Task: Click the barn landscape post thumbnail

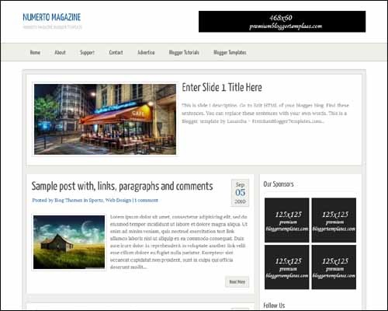Action: point(69,242)
